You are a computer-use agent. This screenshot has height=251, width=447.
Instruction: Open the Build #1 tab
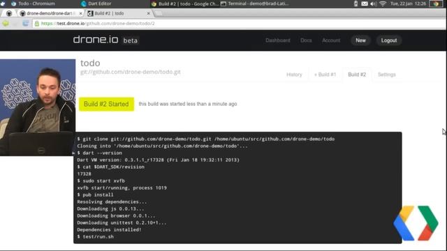tap(325, 75)
